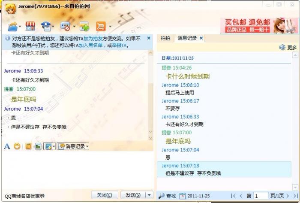
Task: Expand the police report dropdown arrow
Action: pyautogui.click(x=53, y=27)
